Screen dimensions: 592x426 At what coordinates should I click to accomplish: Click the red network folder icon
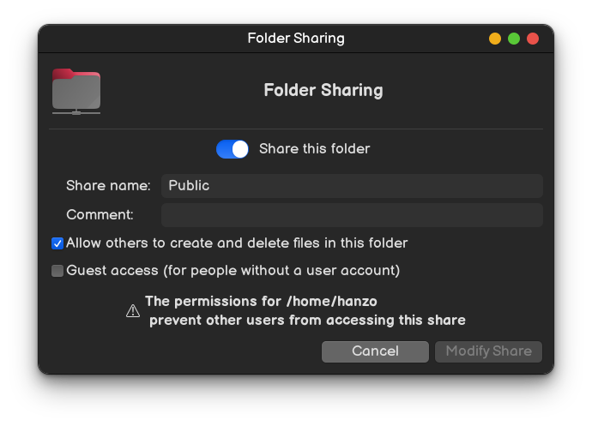point(76,92)
